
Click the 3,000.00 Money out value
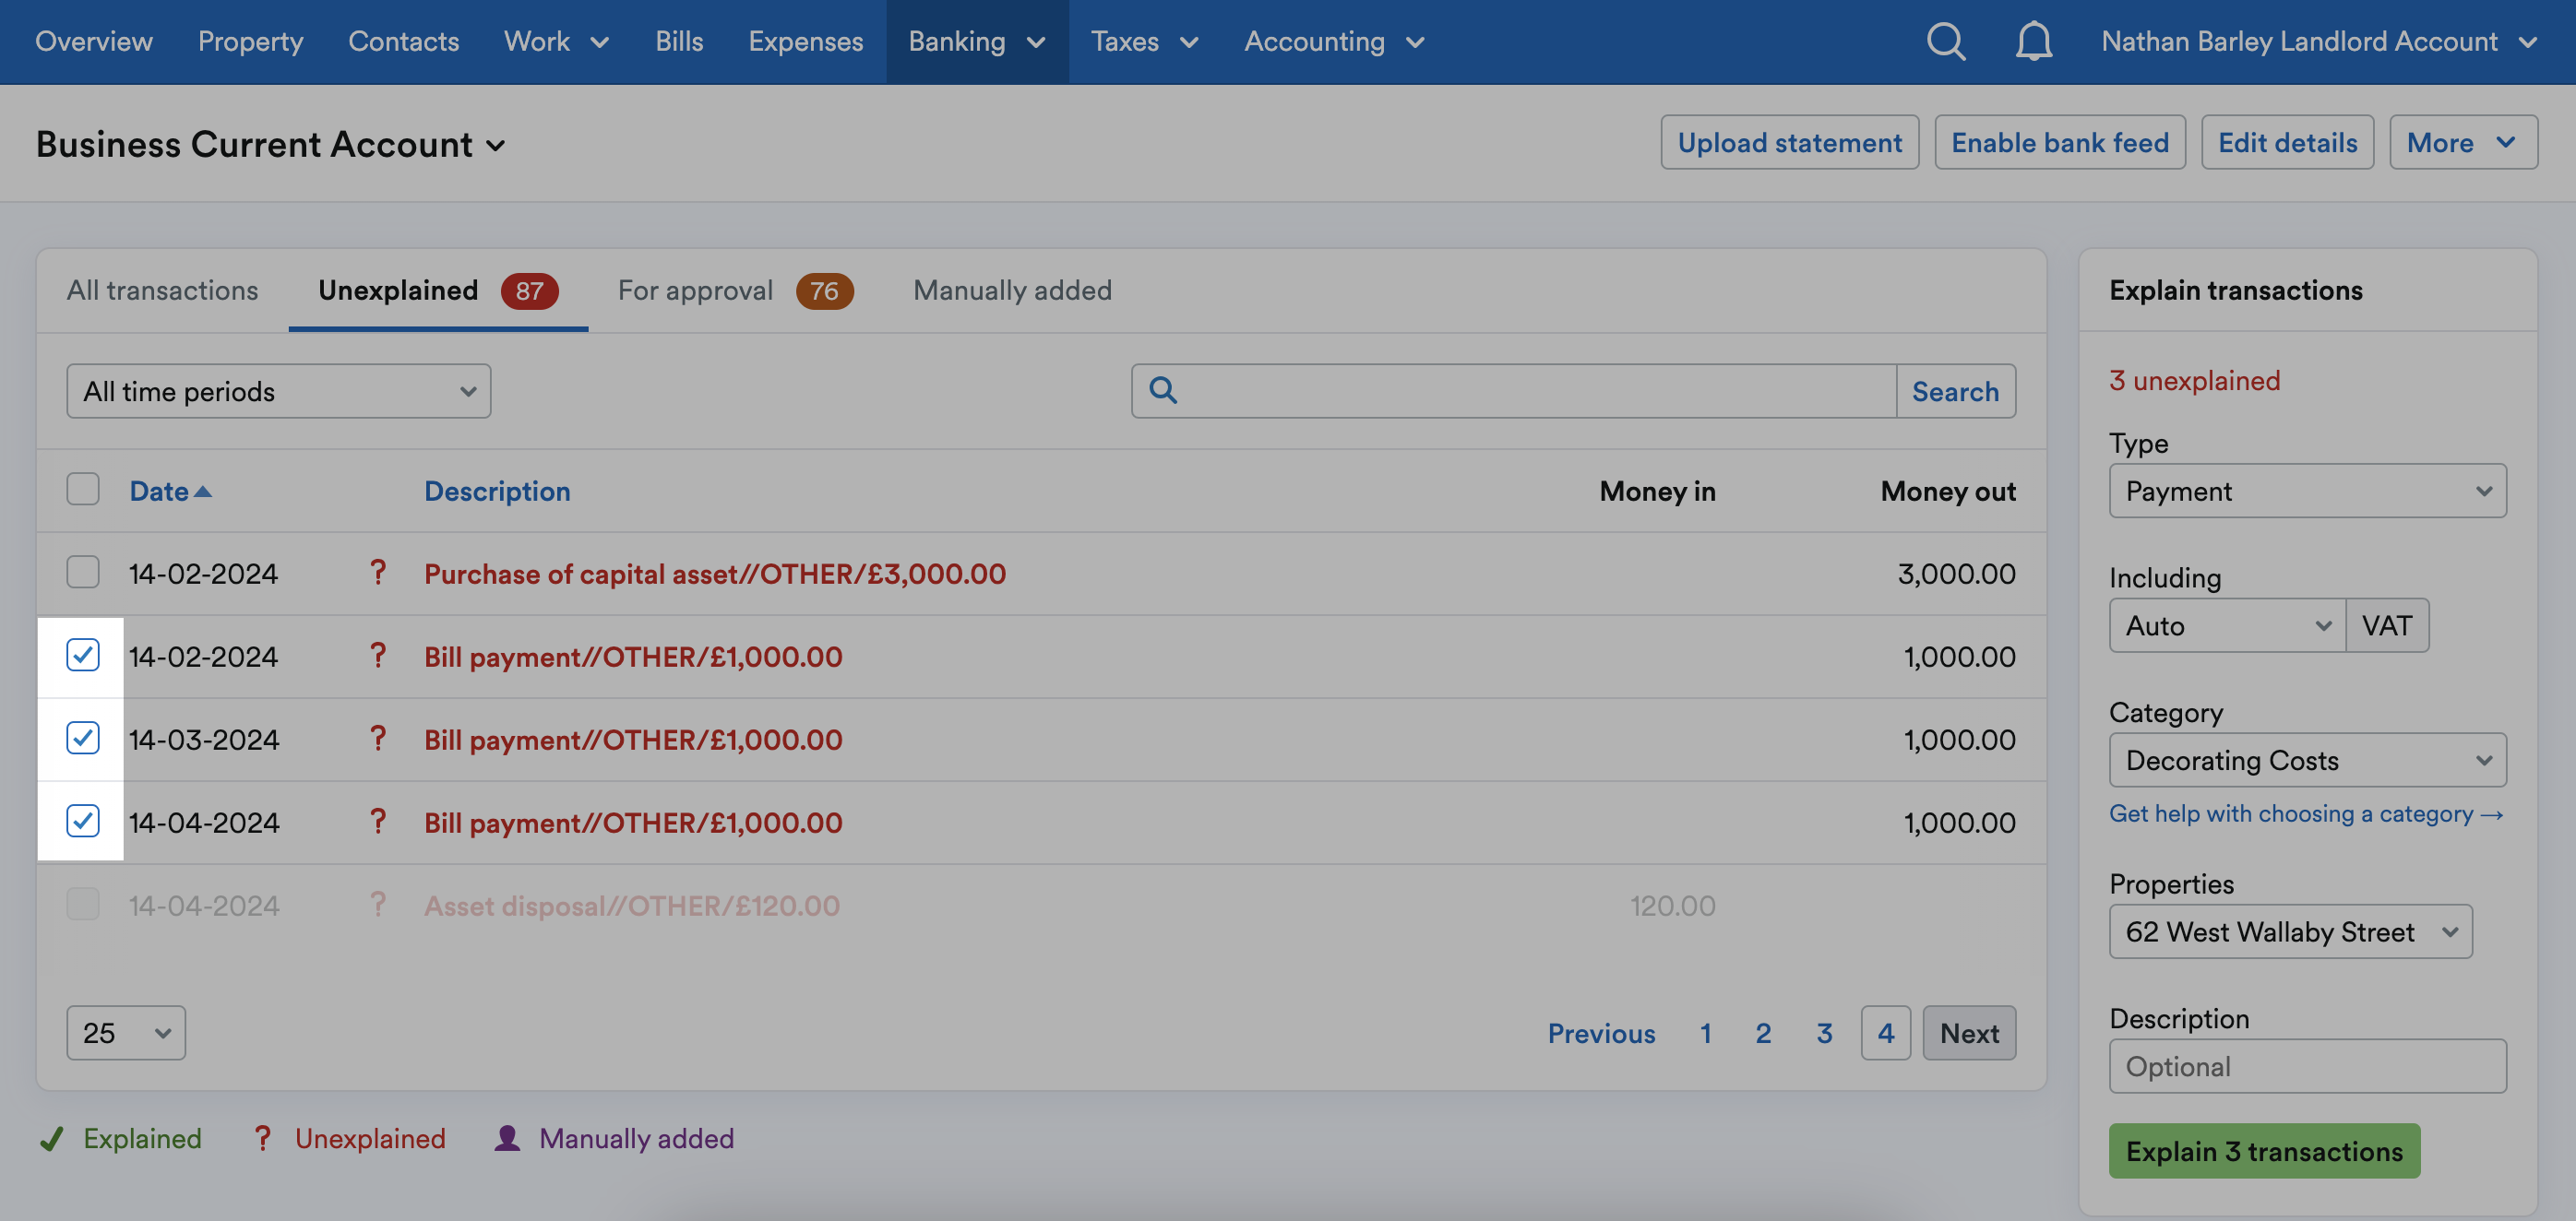pos(1956,574)
